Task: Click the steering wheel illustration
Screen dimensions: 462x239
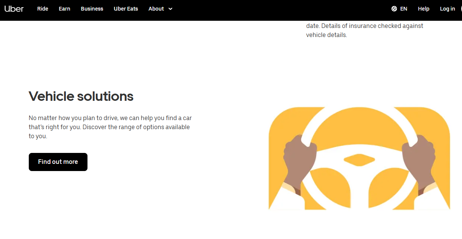Action: pos(359,158)
